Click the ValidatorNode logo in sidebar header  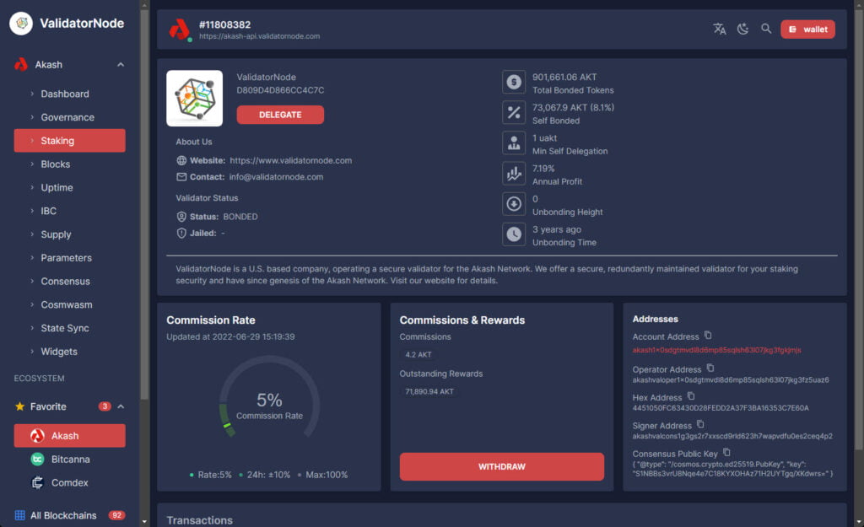(x=21, y=23)
